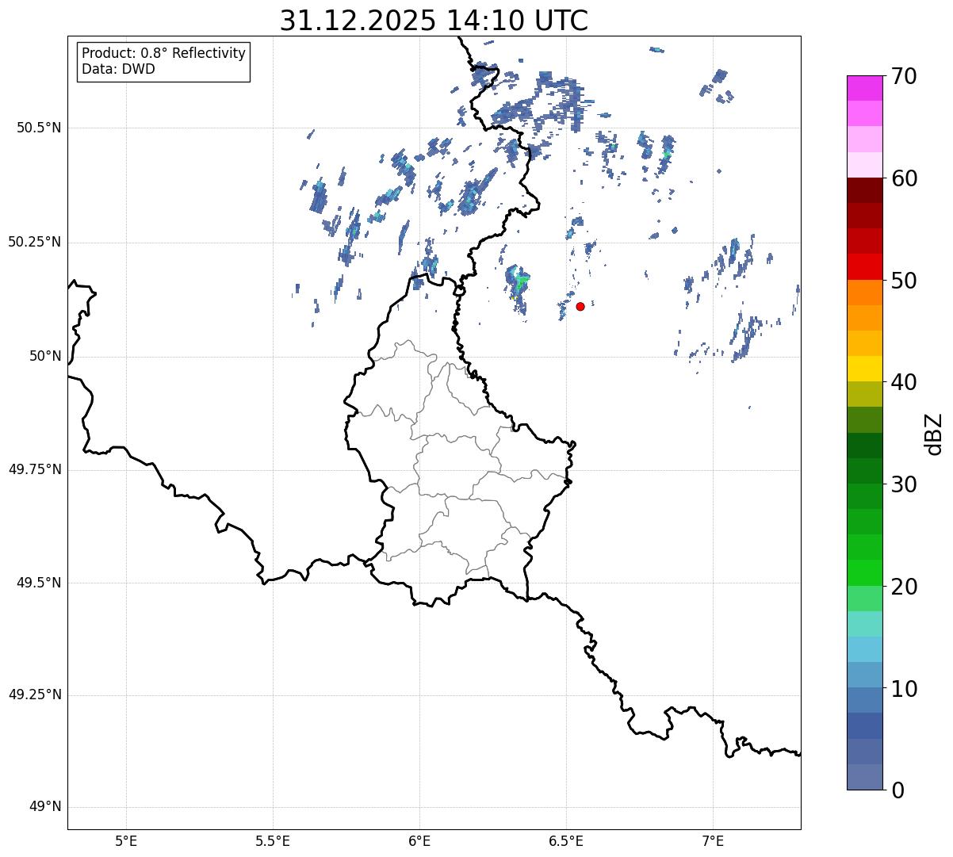
Task: Select the 'Data: DWD' label
Action: 118,69
